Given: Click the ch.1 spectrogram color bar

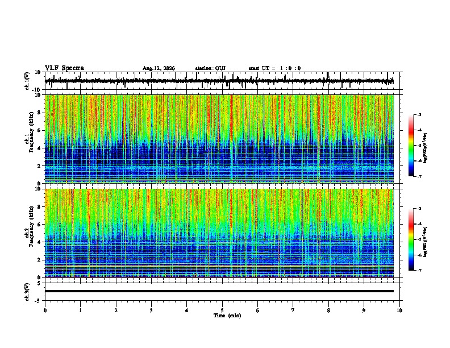Looking at the screenshot, I should pyautogui.click(x=411, y=146).
